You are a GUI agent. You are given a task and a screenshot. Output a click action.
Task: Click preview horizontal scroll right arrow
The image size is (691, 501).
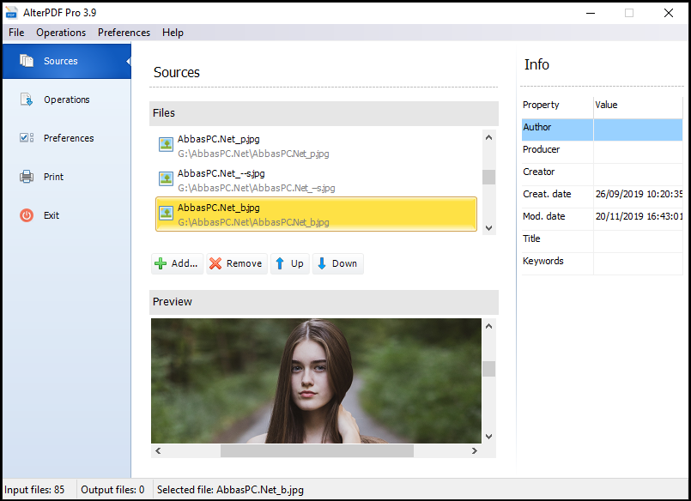tap(475, 450)
